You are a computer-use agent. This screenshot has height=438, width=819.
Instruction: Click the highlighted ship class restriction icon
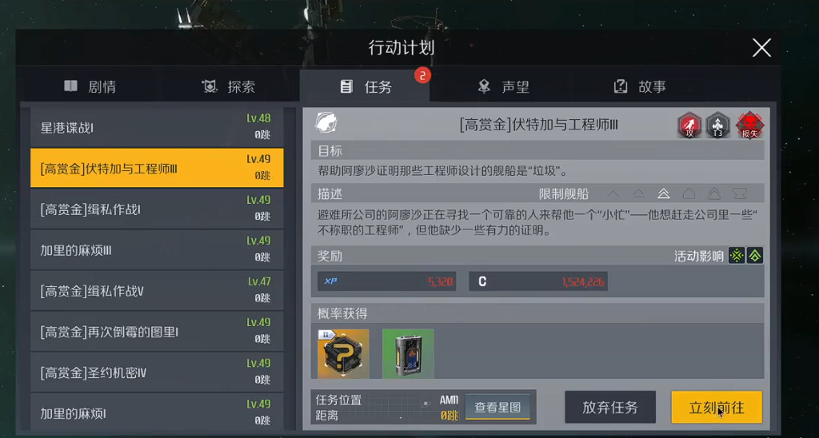tap(663, 193)
